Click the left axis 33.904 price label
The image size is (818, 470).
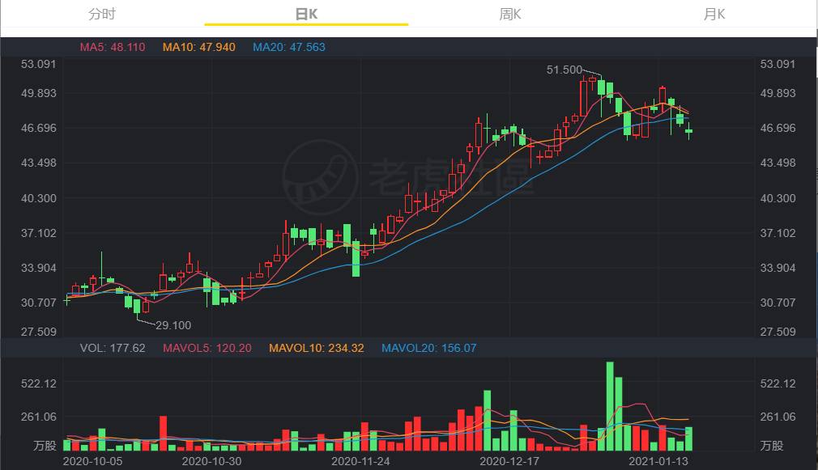pyautogui.click(x=39, y=268)
